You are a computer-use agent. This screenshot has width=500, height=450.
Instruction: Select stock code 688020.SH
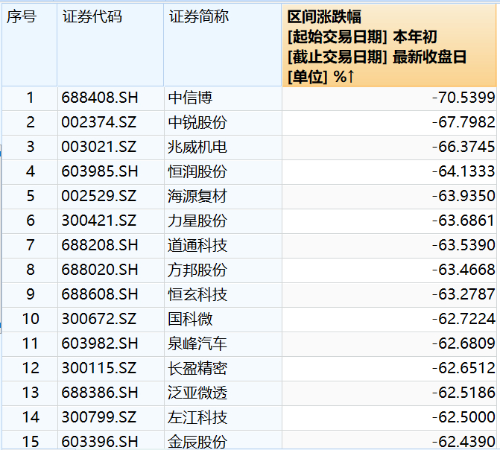[100, 270]
